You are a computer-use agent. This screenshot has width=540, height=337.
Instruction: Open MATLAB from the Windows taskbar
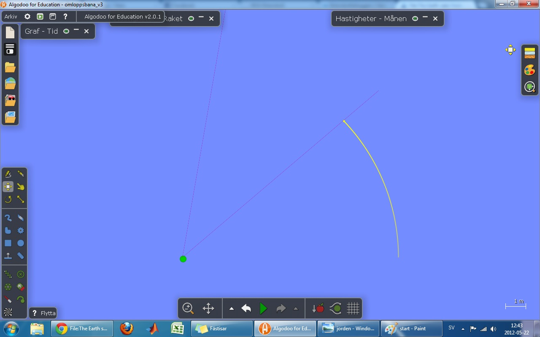152,328
